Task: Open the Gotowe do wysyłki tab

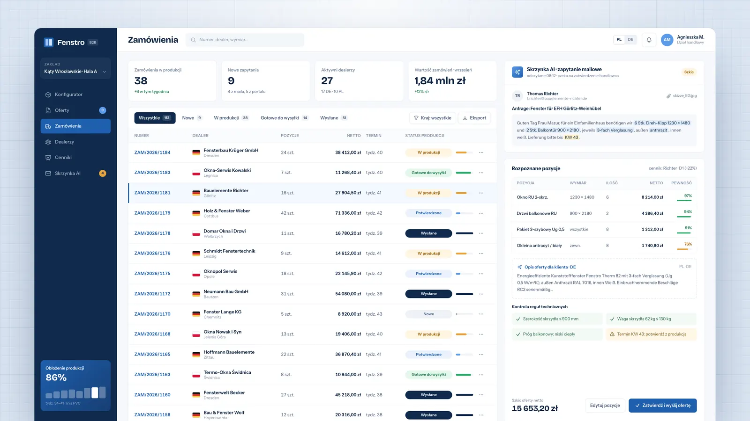Action: tap(284, 118)
